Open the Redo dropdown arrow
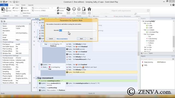This screenshot has width=175, height=98. [19, 11]
